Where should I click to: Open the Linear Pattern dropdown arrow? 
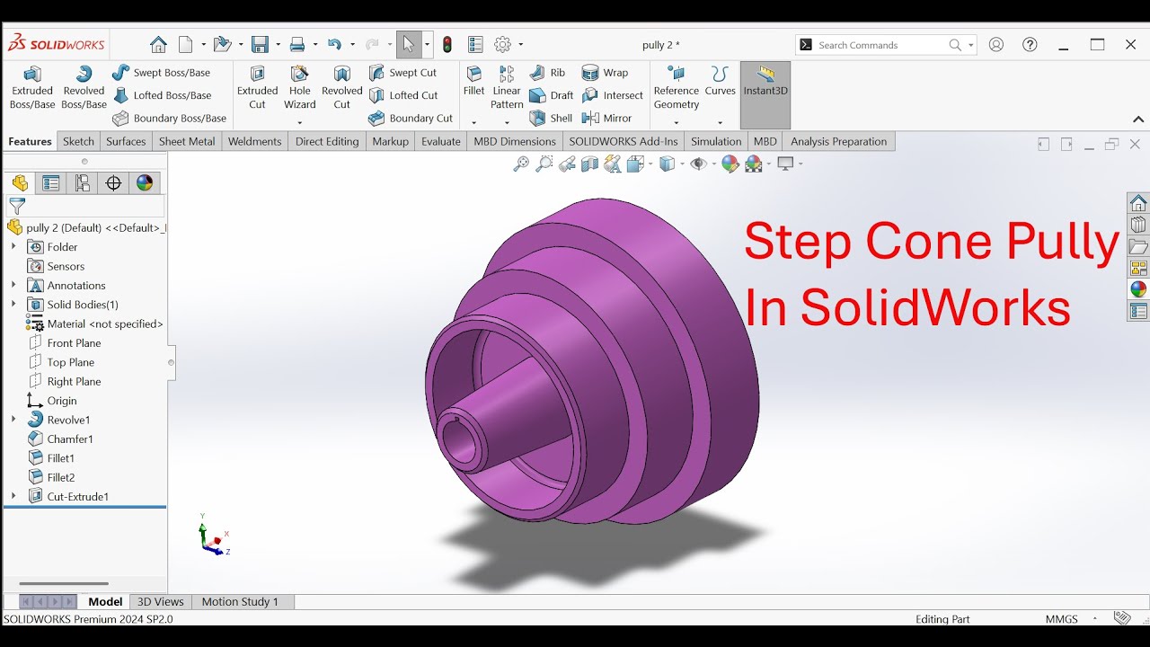coord(507,123)
